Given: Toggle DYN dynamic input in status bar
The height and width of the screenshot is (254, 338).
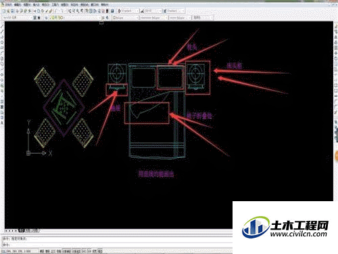Looking at the screenshot, I should click(x=89, y=251).
